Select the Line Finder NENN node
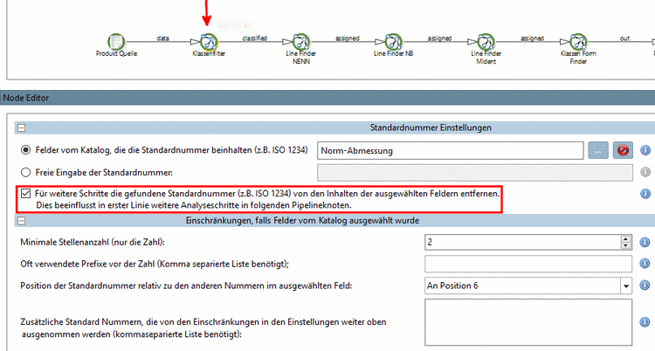Screen dimensions: 655x351 click(301, 42)
